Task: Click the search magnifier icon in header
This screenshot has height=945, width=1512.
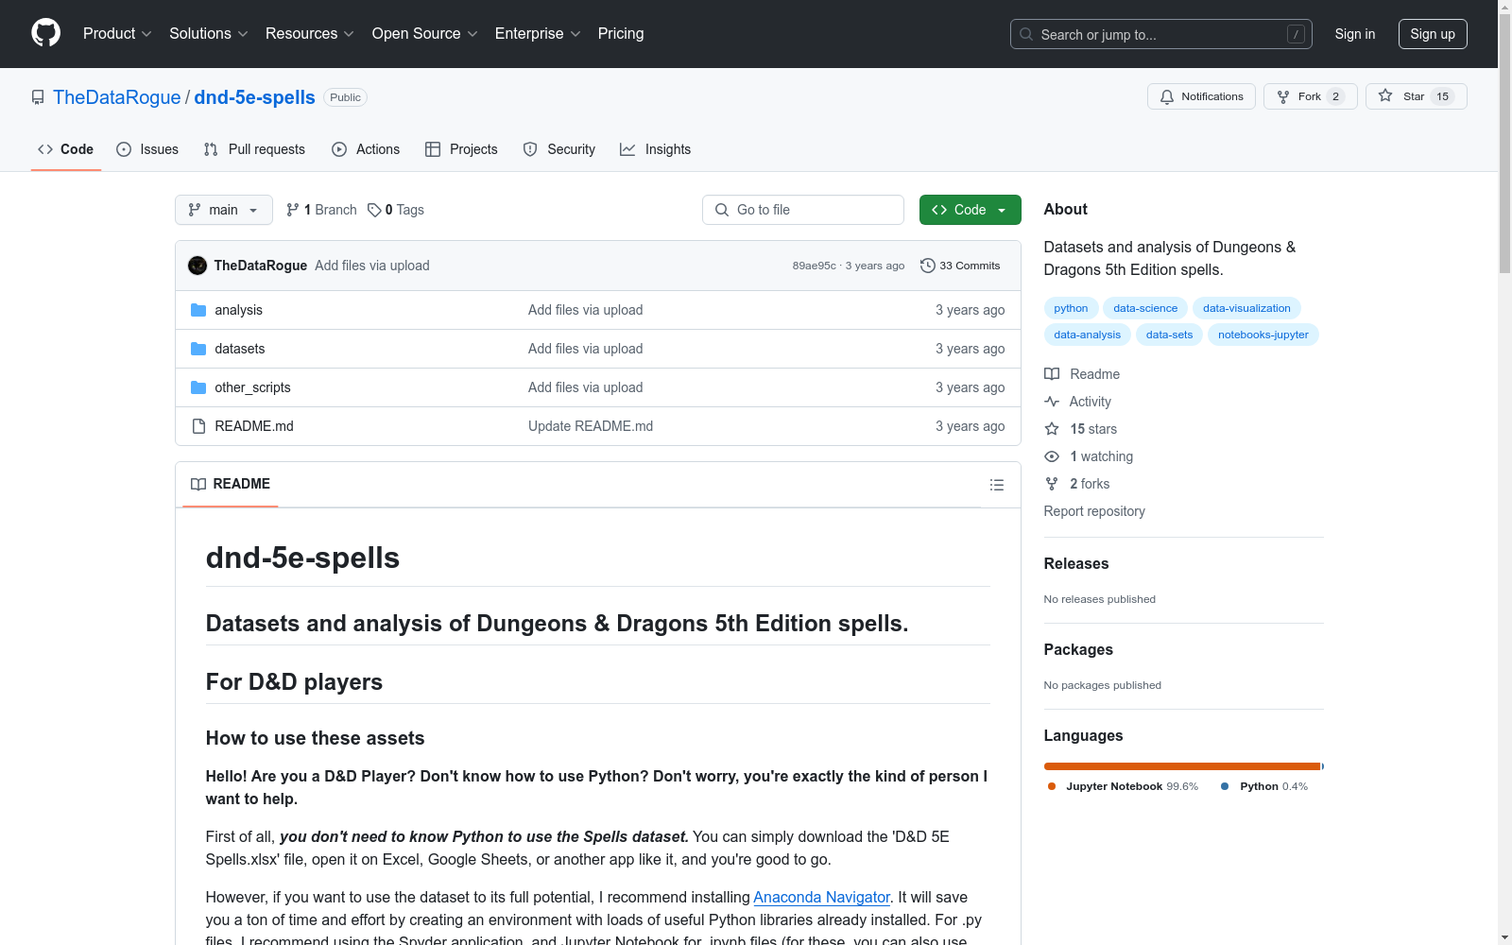Action: [1026, 34]
